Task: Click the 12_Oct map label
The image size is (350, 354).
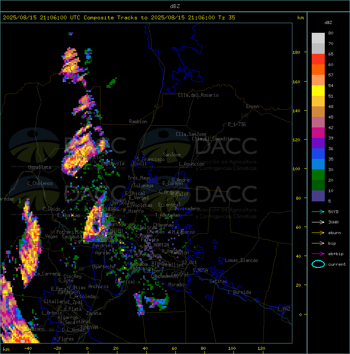Action: pyautogui.click(x=189, y=262)
